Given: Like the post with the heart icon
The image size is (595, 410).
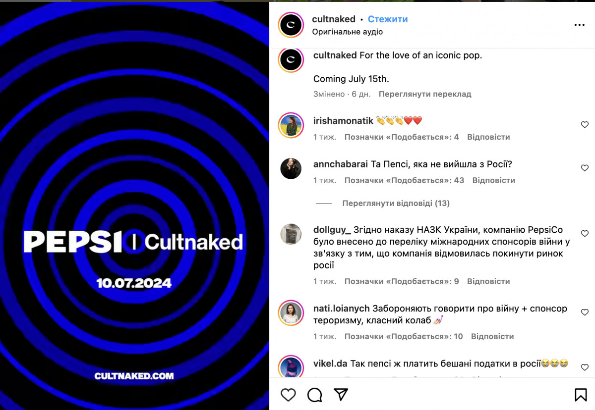Looking at the screenshot, I should 288,395.
